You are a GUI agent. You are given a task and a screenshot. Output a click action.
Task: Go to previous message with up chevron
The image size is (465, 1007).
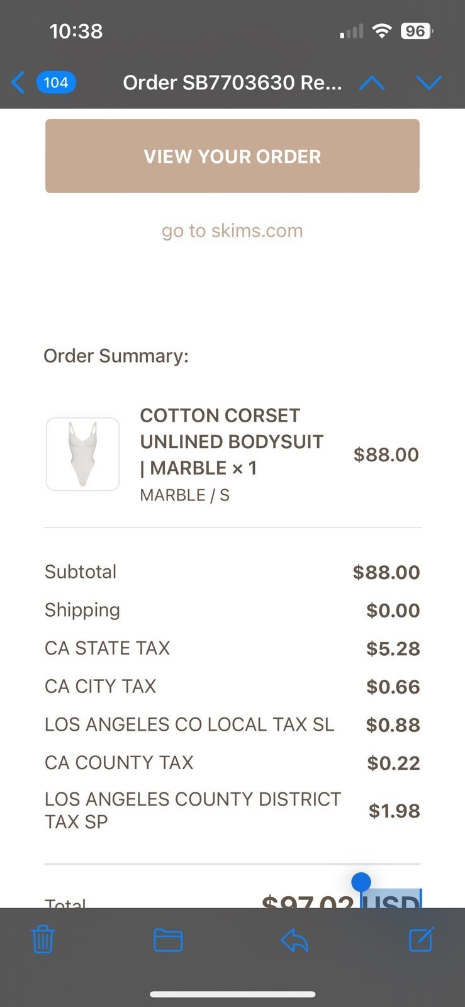coord(372,83)
